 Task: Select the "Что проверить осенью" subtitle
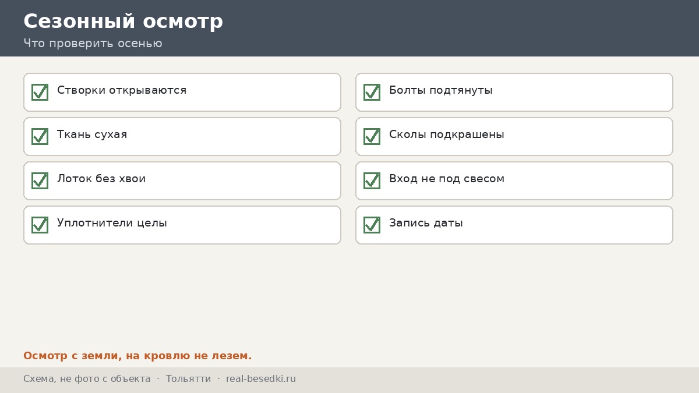[x=93, y=44]
